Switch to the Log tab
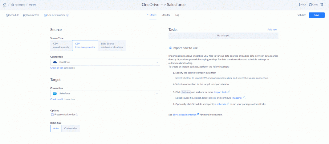The height and width of the screenshot is (144, 329). click(x=177, y=15)
